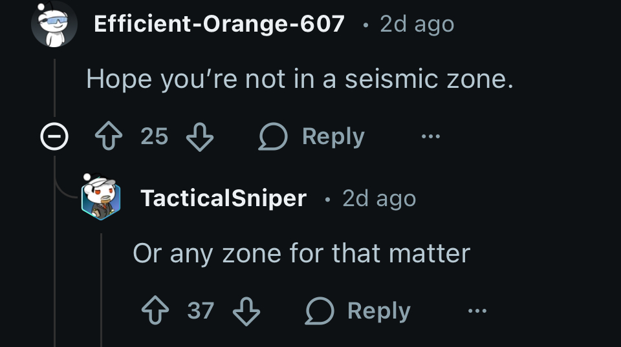Open timestamp permalink of Efficient-Orange-607's comment
Screen dimensions: 621x347
pos(417,24)
